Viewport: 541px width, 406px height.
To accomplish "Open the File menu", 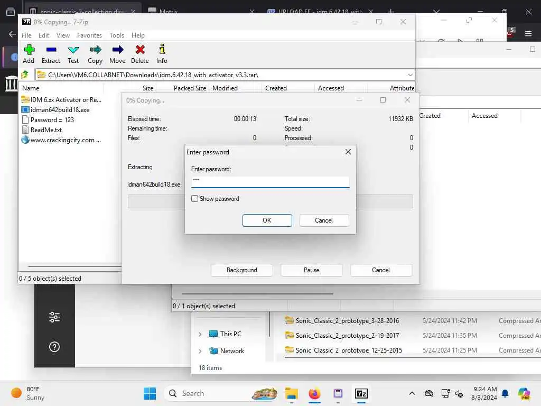I will click(x=26, y=35).
